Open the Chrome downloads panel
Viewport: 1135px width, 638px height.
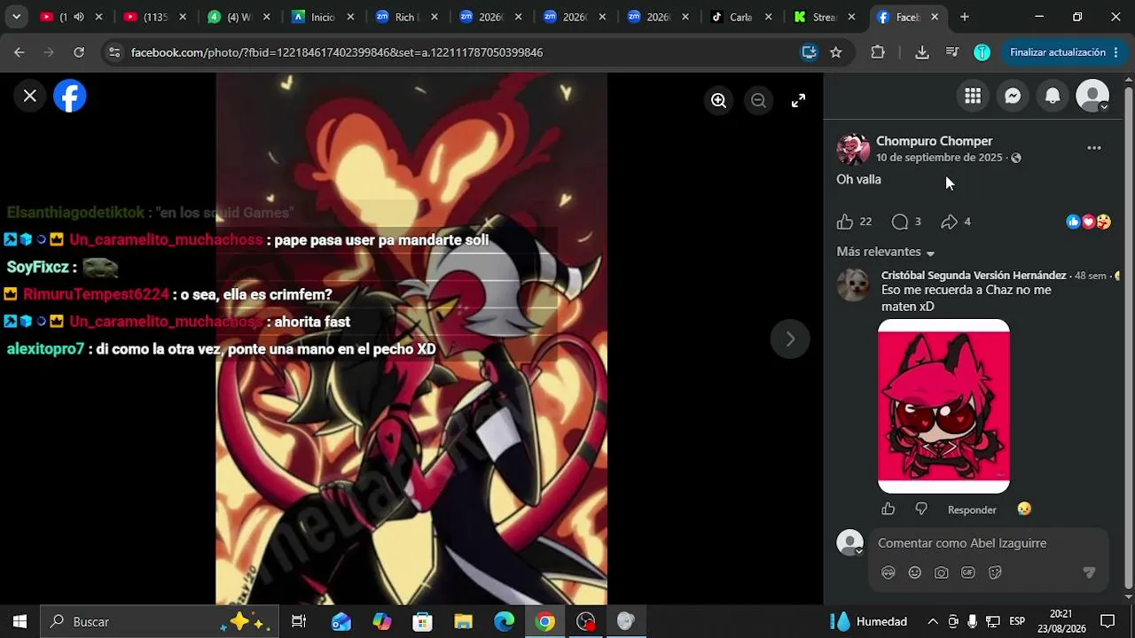point(922,52)
